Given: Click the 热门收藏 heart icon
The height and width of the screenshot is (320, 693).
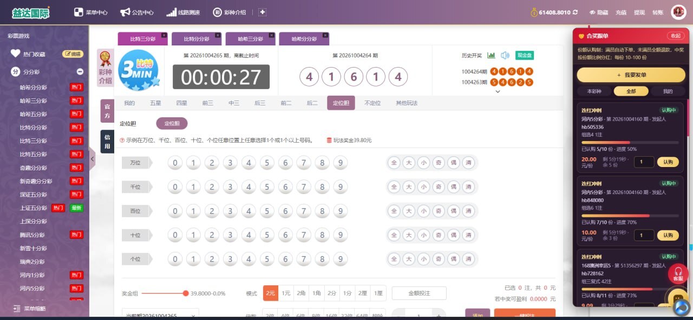Looking at the screenshot, I should pyautogui.click(x=15, y=54).
